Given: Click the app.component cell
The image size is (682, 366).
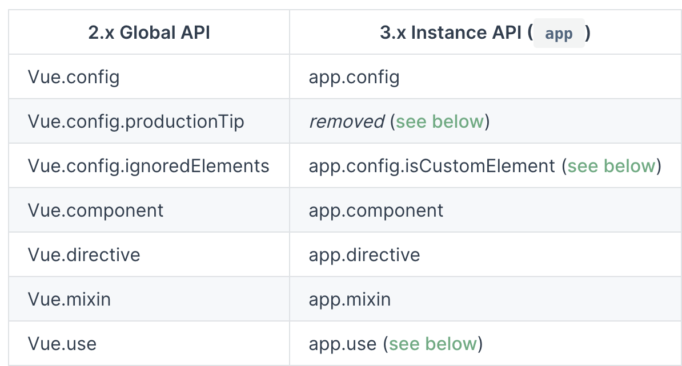Looking at the screenshot, I should coord(486,210).
